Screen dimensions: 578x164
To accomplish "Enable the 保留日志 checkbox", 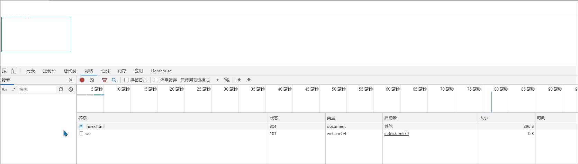I will click(x=126, y=80).
